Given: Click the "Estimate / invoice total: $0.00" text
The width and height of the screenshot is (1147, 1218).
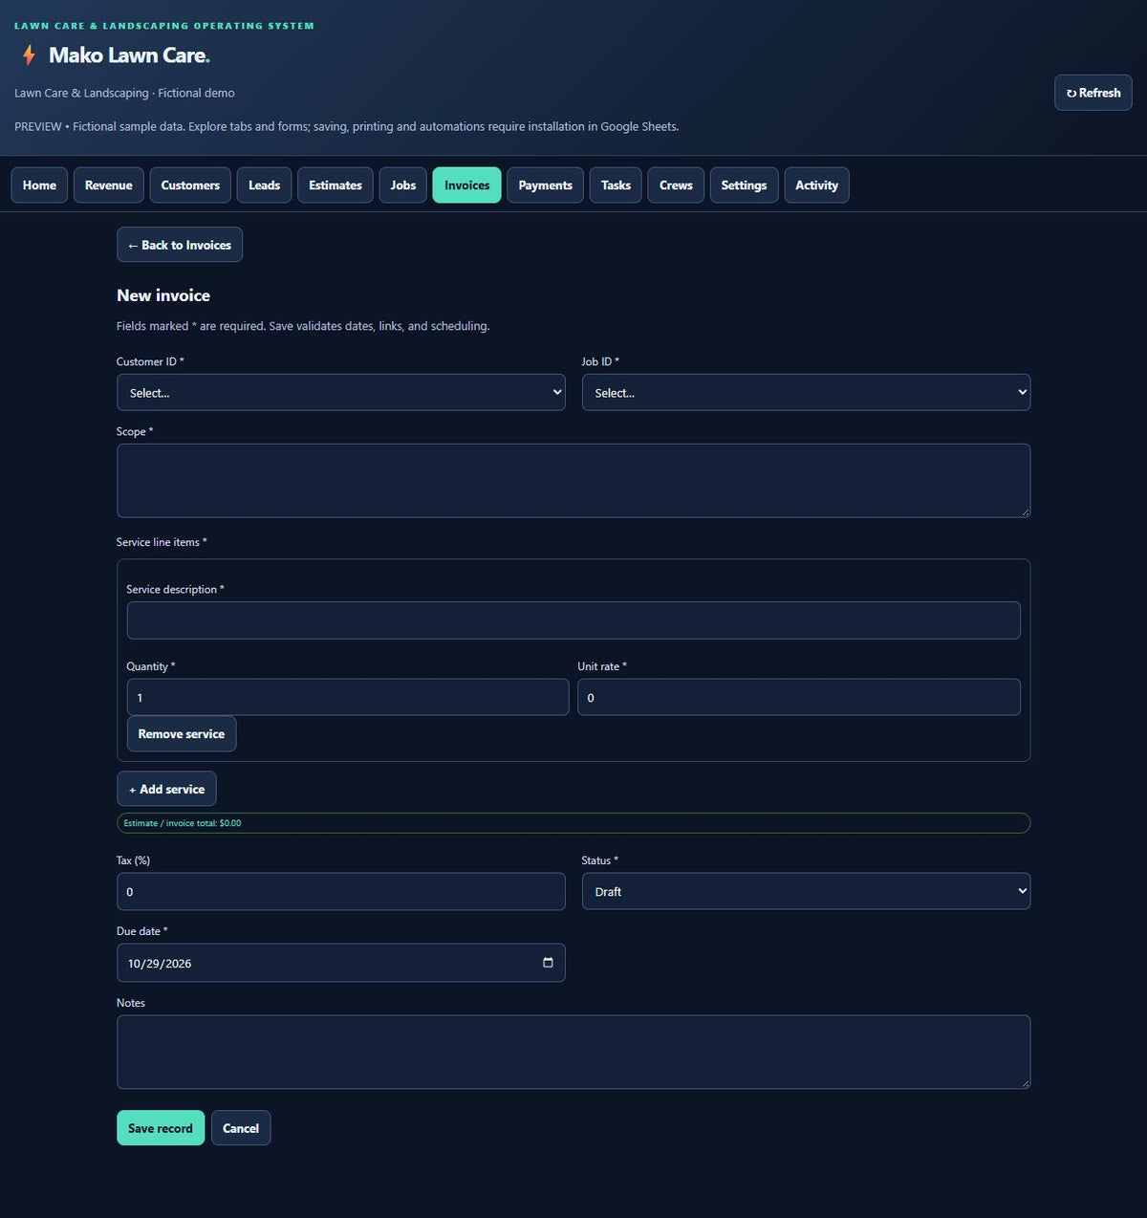Looking at the screenshot, I should tap(183, 823).
